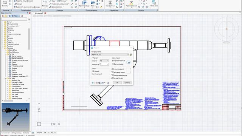Open the Валы (shafts) tool

click(x=93, y=4)
